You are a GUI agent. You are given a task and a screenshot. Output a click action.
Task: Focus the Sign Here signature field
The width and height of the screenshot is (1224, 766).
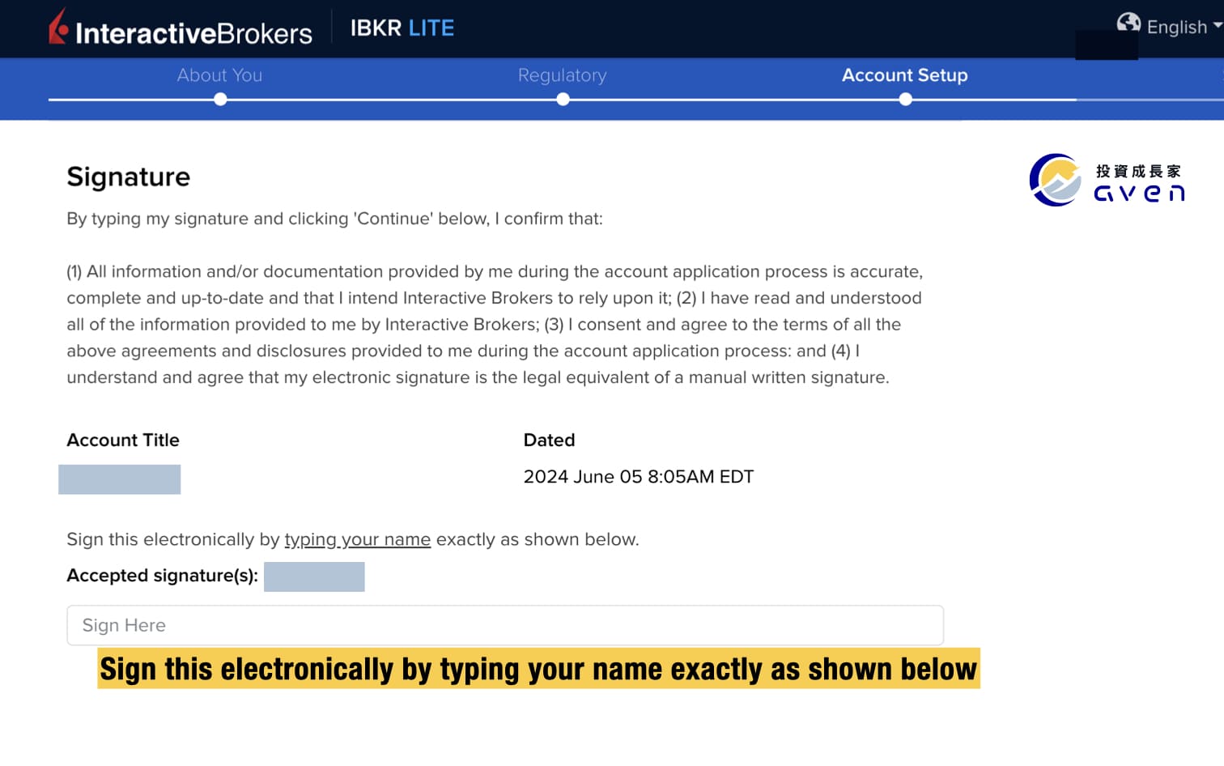[505, 625]
